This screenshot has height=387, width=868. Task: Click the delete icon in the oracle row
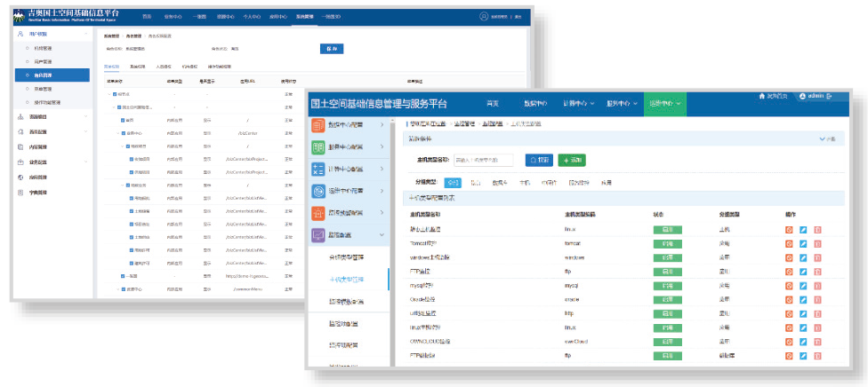[817, 300]
